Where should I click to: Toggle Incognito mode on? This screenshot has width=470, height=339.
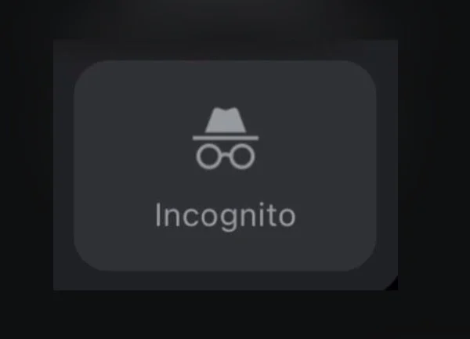coord(225,166)
